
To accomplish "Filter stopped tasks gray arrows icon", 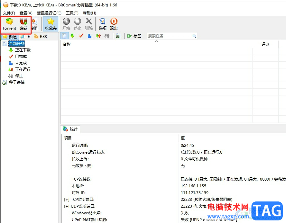I will pos(107,36).
